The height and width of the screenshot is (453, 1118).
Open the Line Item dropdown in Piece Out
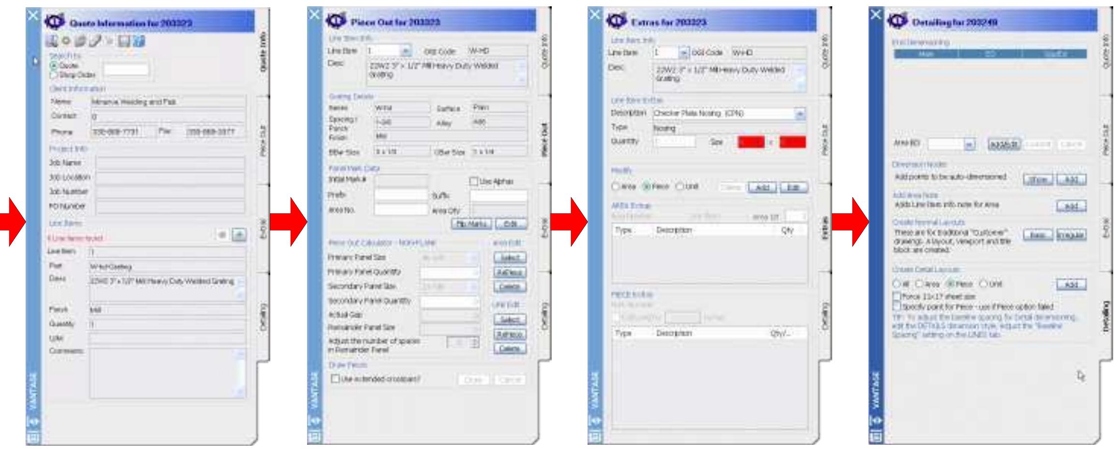point(406,51)
